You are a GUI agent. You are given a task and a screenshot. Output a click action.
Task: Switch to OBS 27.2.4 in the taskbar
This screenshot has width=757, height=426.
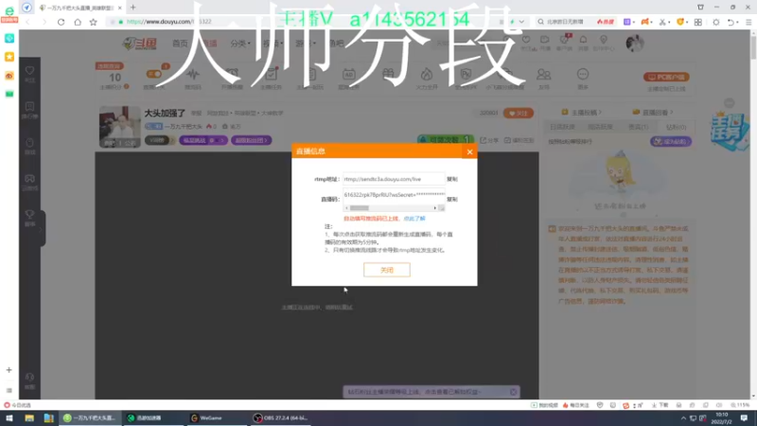pyautogui.click(x=280, y=418)
